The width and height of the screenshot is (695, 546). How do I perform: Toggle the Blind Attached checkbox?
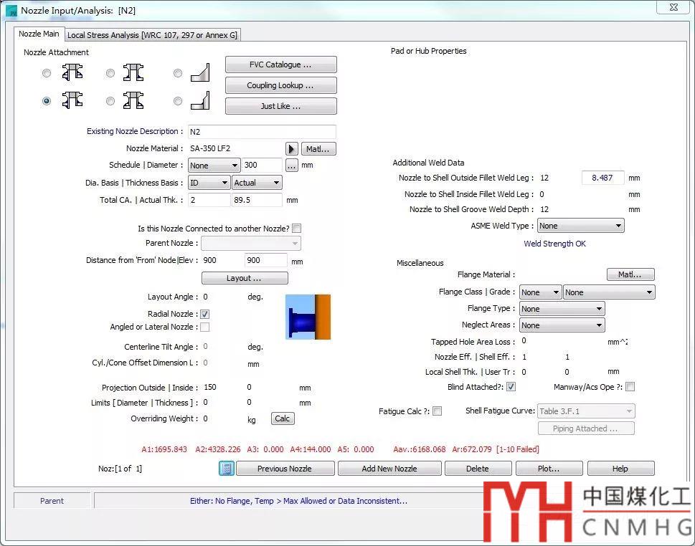coord(511,387)
